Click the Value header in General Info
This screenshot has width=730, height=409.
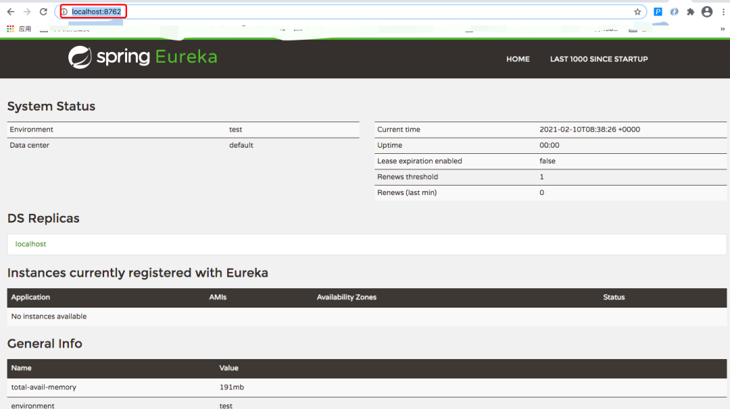click(228, 368)
